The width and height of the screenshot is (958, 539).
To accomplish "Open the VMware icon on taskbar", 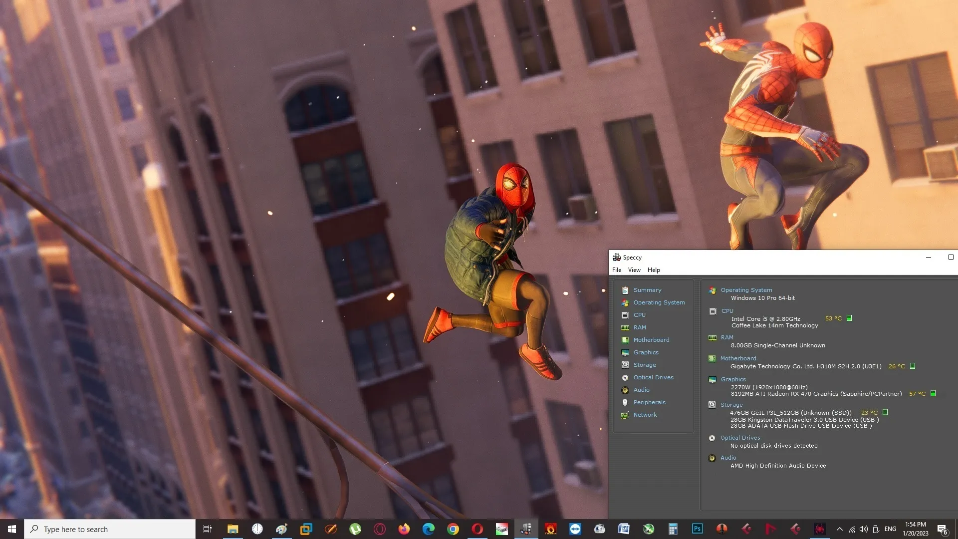I will coord(306,529).
